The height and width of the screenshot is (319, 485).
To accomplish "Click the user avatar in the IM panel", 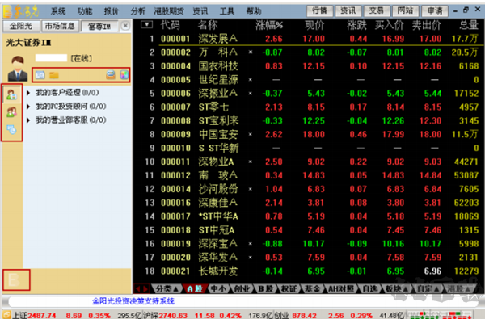I will (17, 69).
